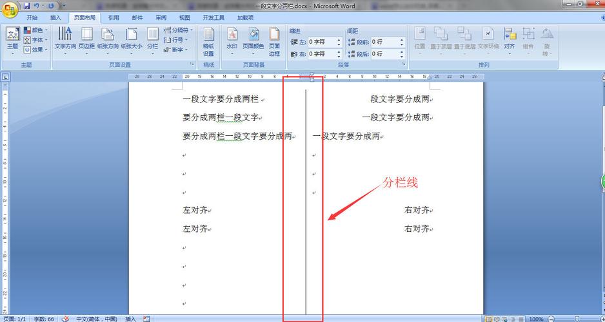
Task: Open the 审阅 tab
Action: (161, 18)
